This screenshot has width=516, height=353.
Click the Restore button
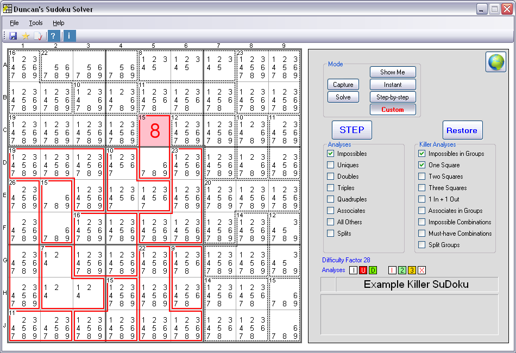462,130
